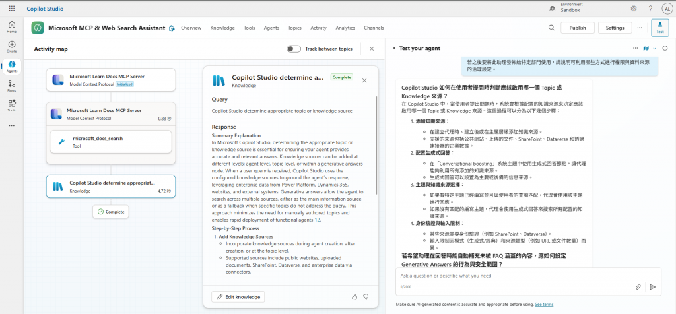
Task: Give thumbs down on knowledge response
Action: coord(366,297)
